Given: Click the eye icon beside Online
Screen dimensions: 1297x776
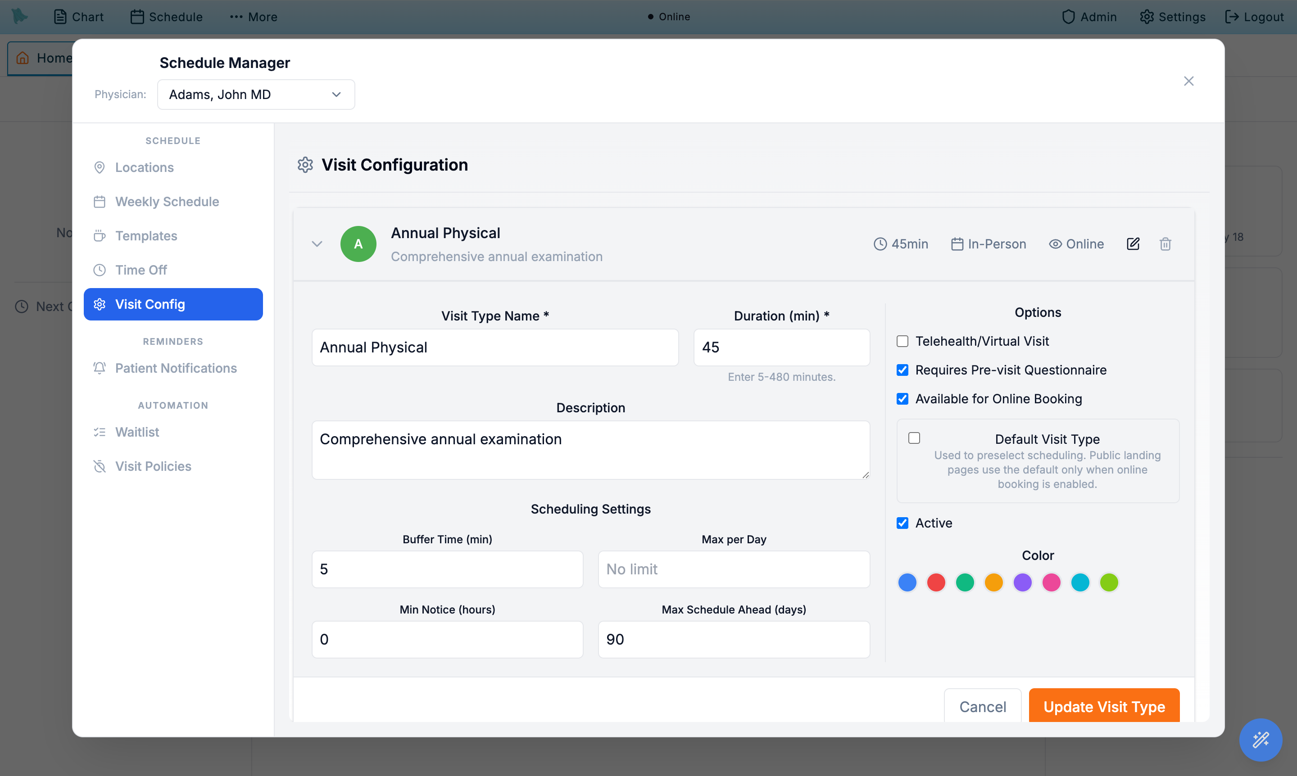Looking at the screenshot, I should pyautogui.click(x=1055, y=244).
